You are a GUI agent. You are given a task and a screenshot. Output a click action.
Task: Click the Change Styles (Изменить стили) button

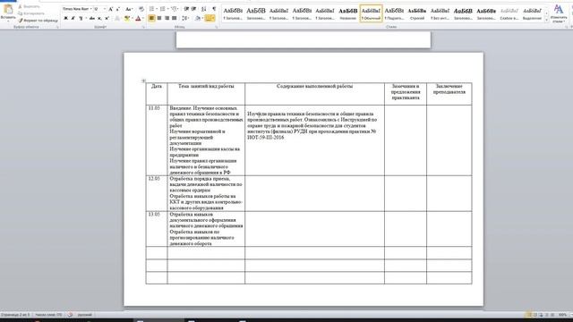click(559, 13)
